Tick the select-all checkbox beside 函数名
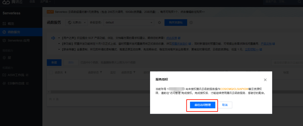 pos(51,72)
